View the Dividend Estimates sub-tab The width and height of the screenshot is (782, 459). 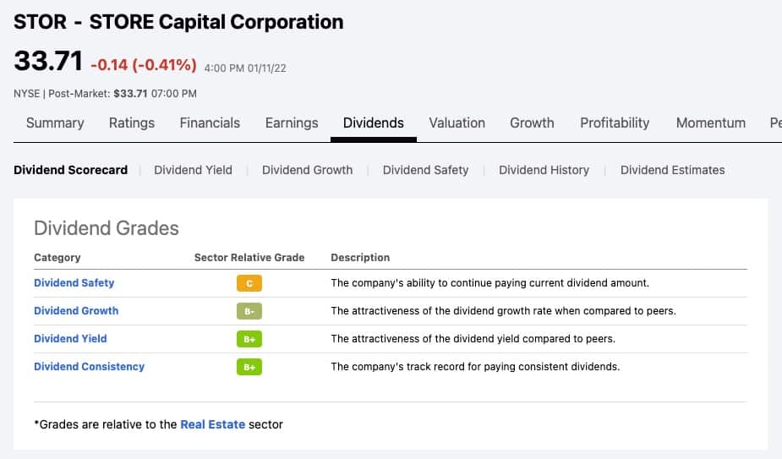[672, 170]
